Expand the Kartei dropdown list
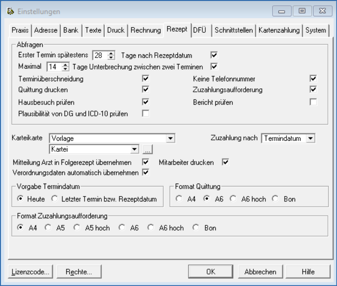 tap(134, 149)
